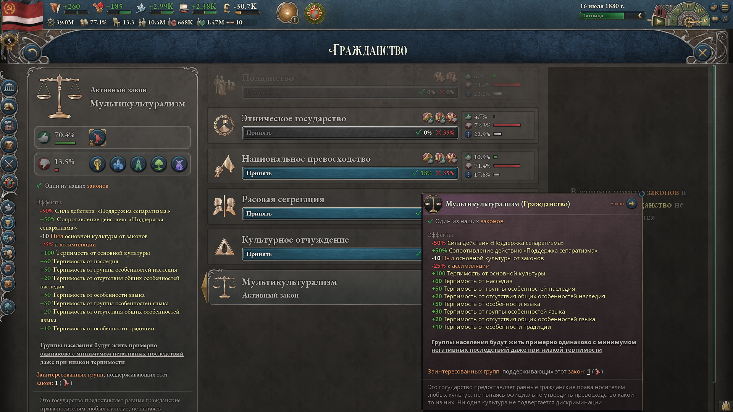Toggle the game pause button

(x=660, y=12)
